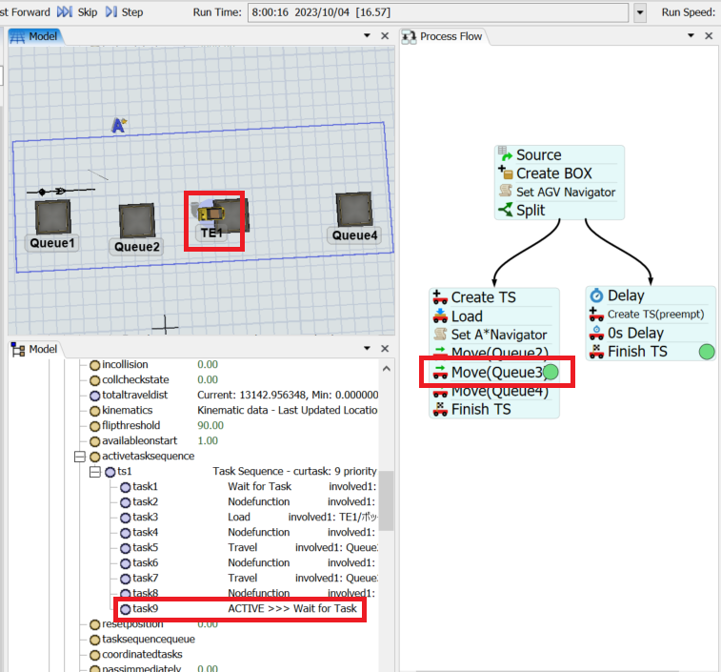721x672 pixels.
Task: Click the Create TS(preempt) activity icon
Action: coord(596,315)
